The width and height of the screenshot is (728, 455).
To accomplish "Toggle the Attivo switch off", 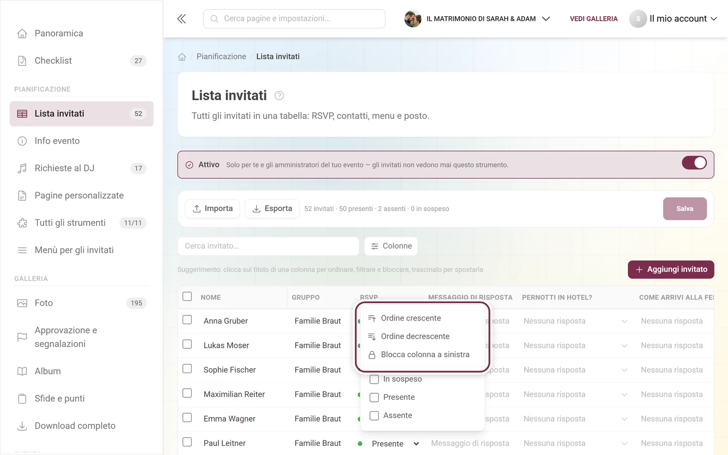I will [694, 163].
